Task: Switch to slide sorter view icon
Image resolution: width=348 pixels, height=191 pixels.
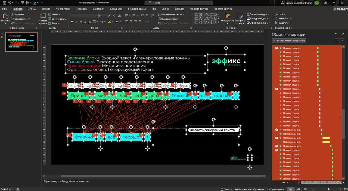Action: (x=298, y=189)
